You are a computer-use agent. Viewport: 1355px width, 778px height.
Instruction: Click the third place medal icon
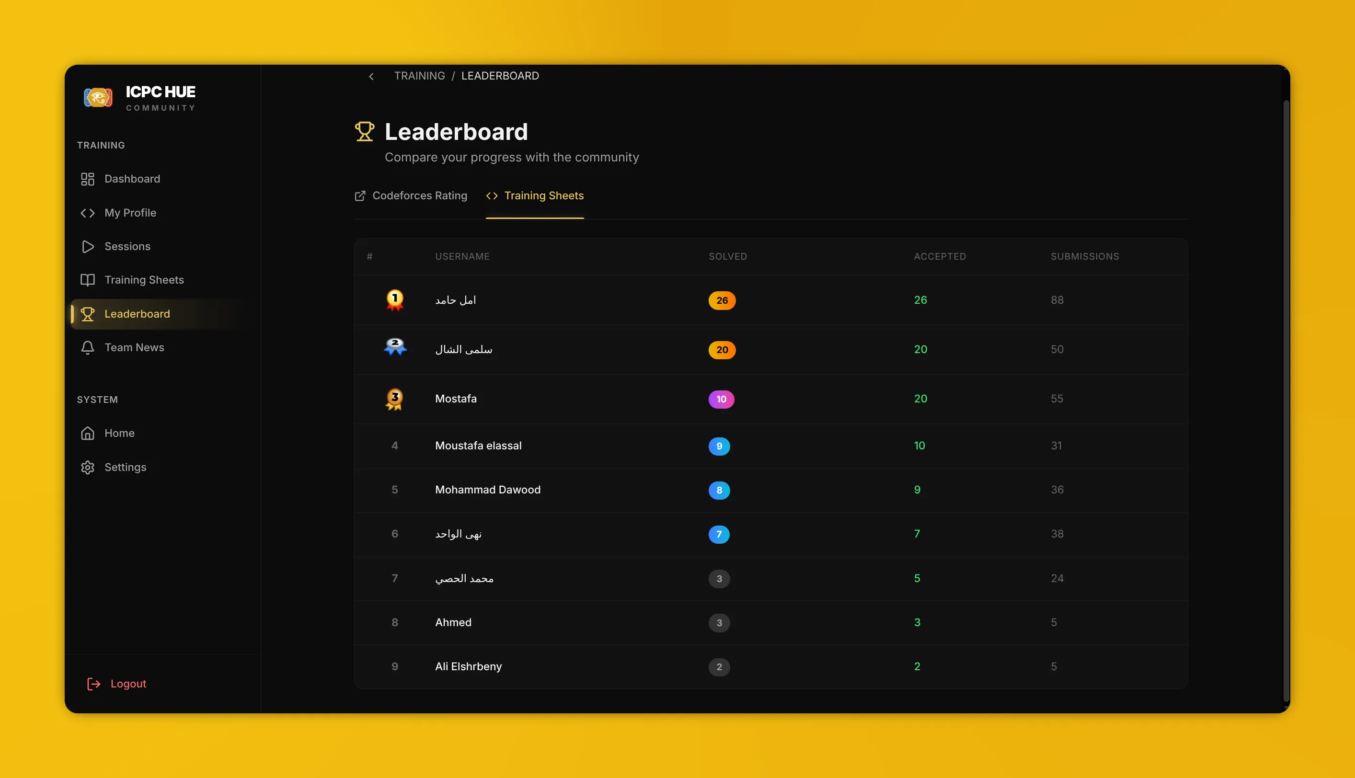tap(395, 399)
